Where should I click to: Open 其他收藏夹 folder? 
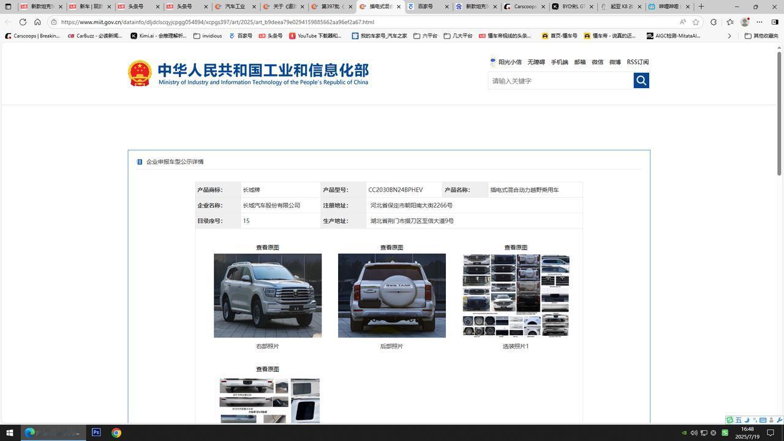tap(761, 36)
